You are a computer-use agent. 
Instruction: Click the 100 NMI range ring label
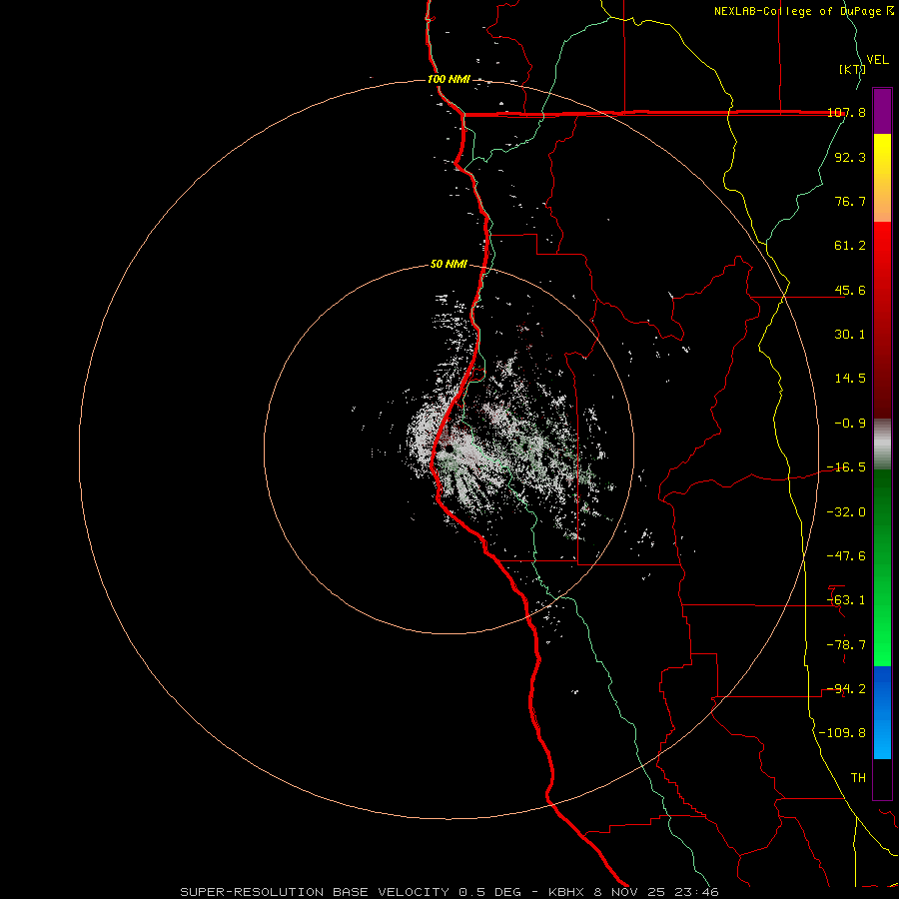449,79
